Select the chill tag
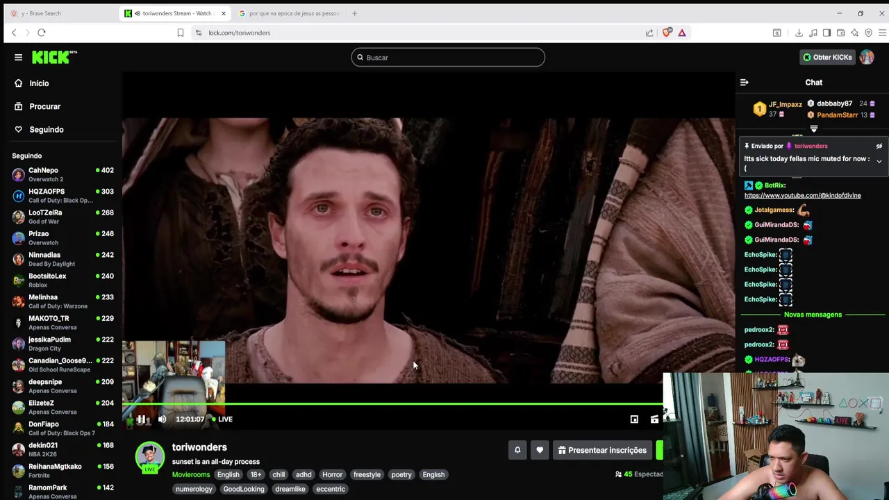This screenshot has height=500, width=889. [x=279, y=475]
